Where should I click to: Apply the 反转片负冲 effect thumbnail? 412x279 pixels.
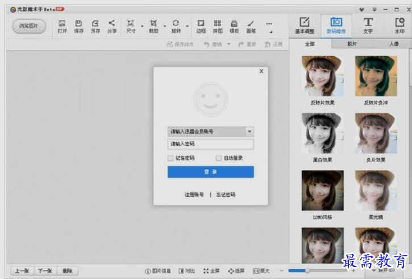pos(376,76)
